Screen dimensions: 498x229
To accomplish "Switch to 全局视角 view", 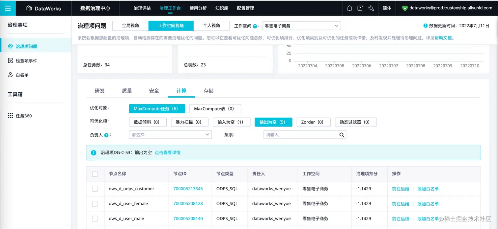I will click(x=130, y=26).
